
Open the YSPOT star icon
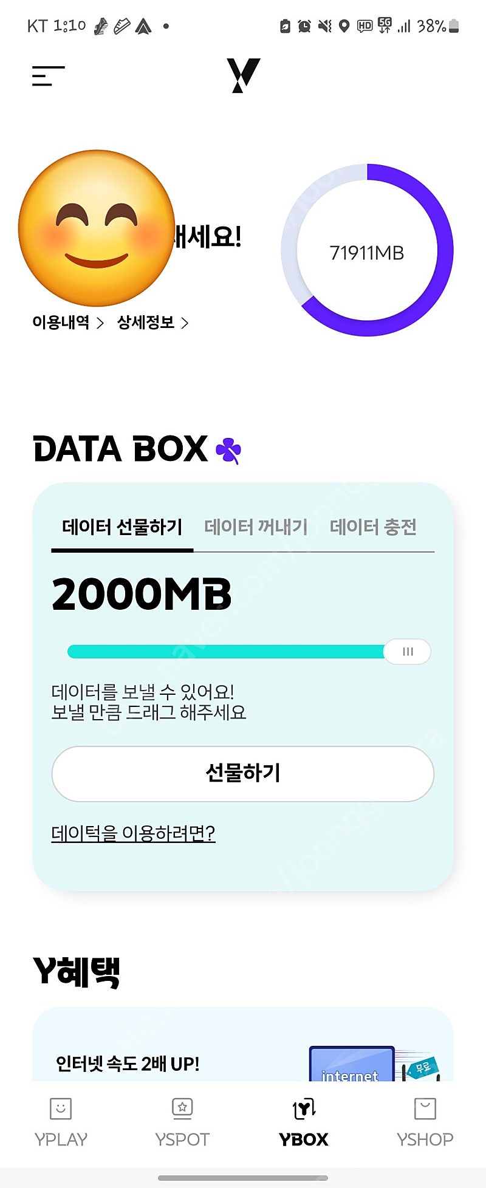point(182,1108)
